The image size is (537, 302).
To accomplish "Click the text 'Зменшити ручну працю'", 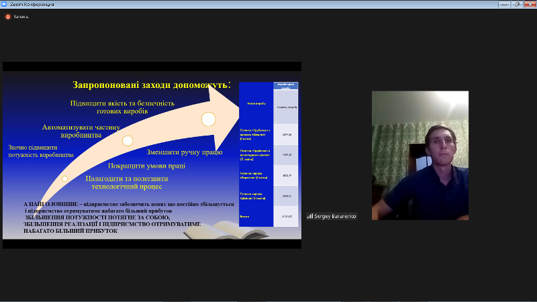I will 185,152.
